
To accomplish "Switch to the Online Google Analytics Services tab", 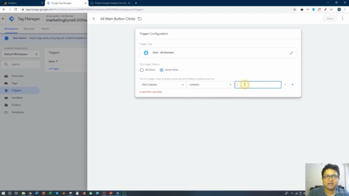I will [x=110, y=3].
